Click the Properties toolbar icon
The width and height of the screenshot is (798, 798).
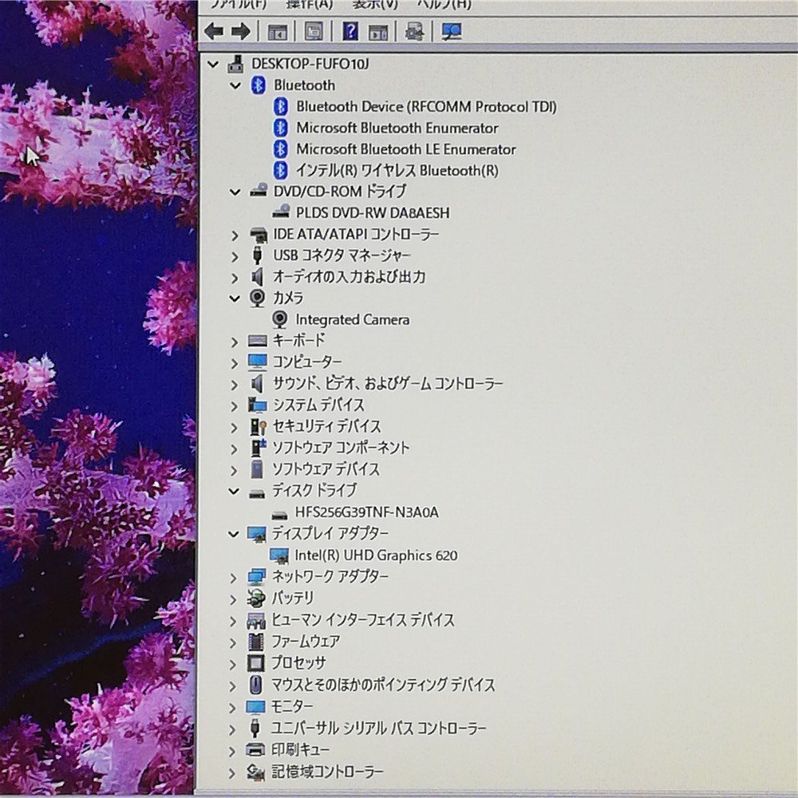click(x=311, y=32)
